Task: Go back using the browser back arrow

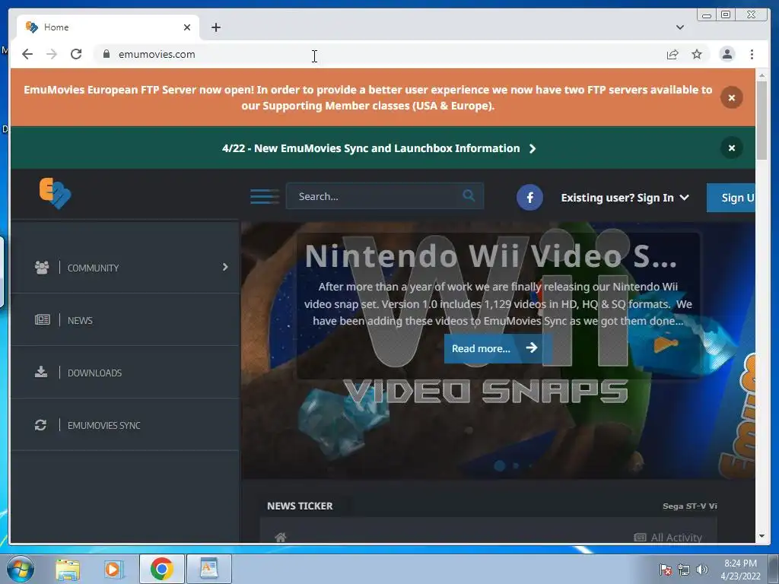Action: [x=27, y=54]
